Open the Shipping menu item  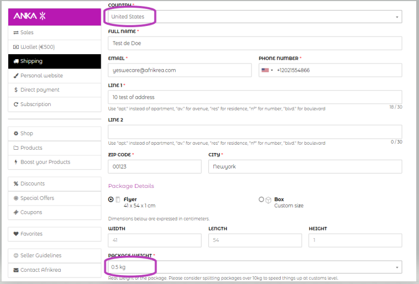pos(55,61)
